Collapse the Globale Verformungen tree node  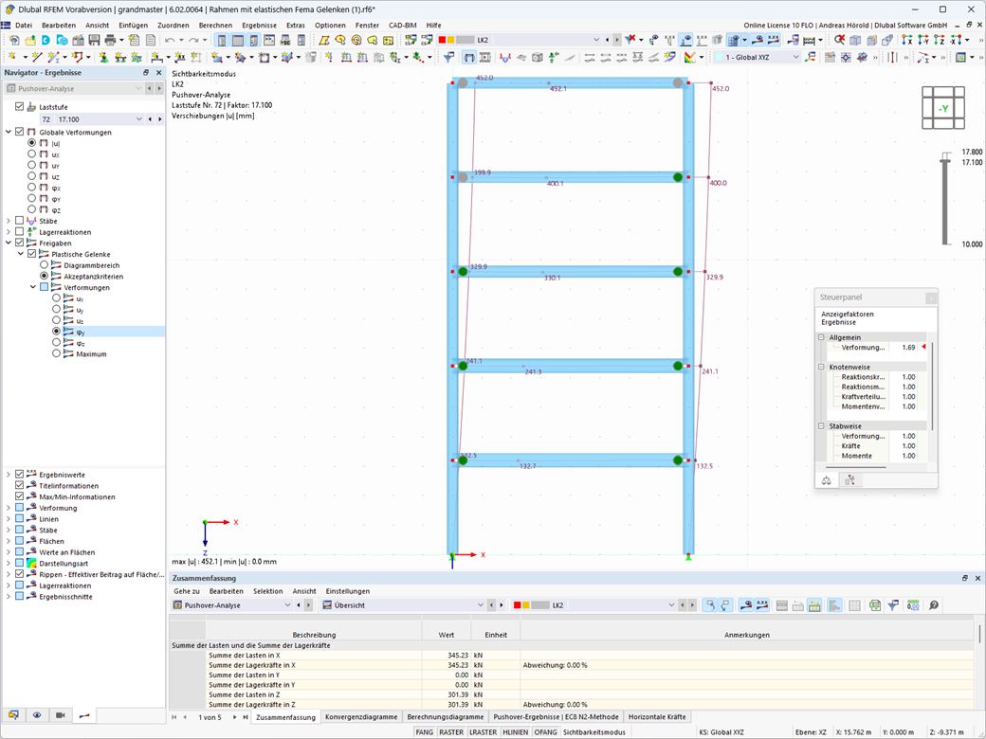[9, 132]
